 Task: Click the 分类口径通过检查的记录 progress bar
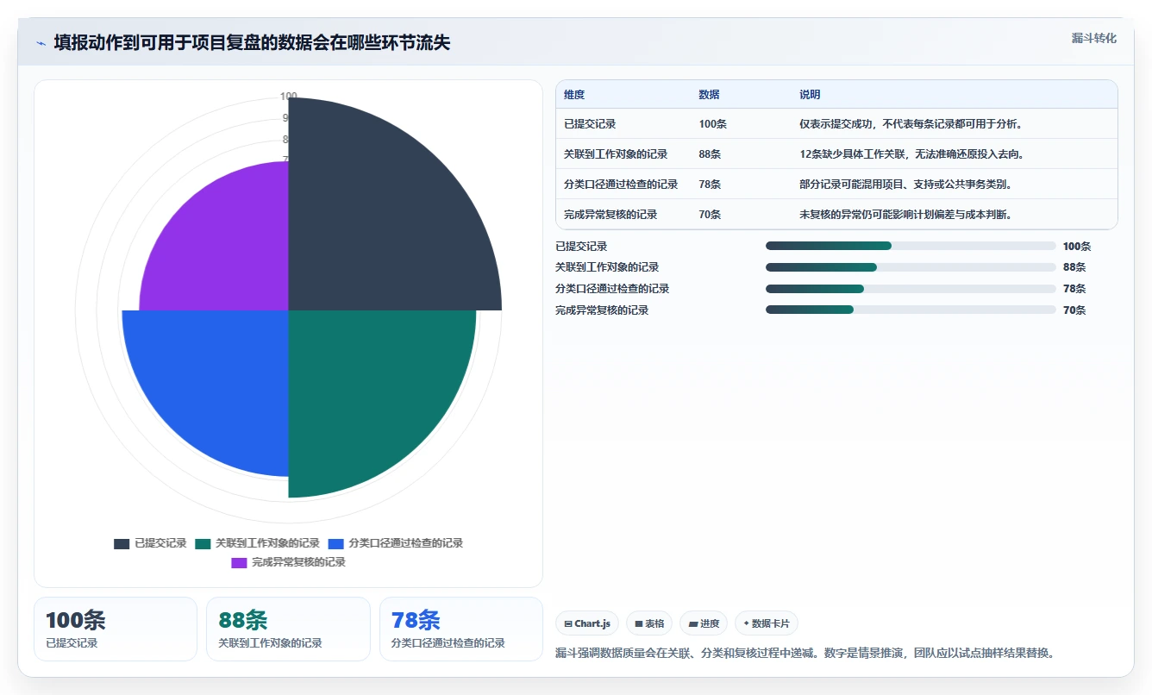tap(911, 289)
